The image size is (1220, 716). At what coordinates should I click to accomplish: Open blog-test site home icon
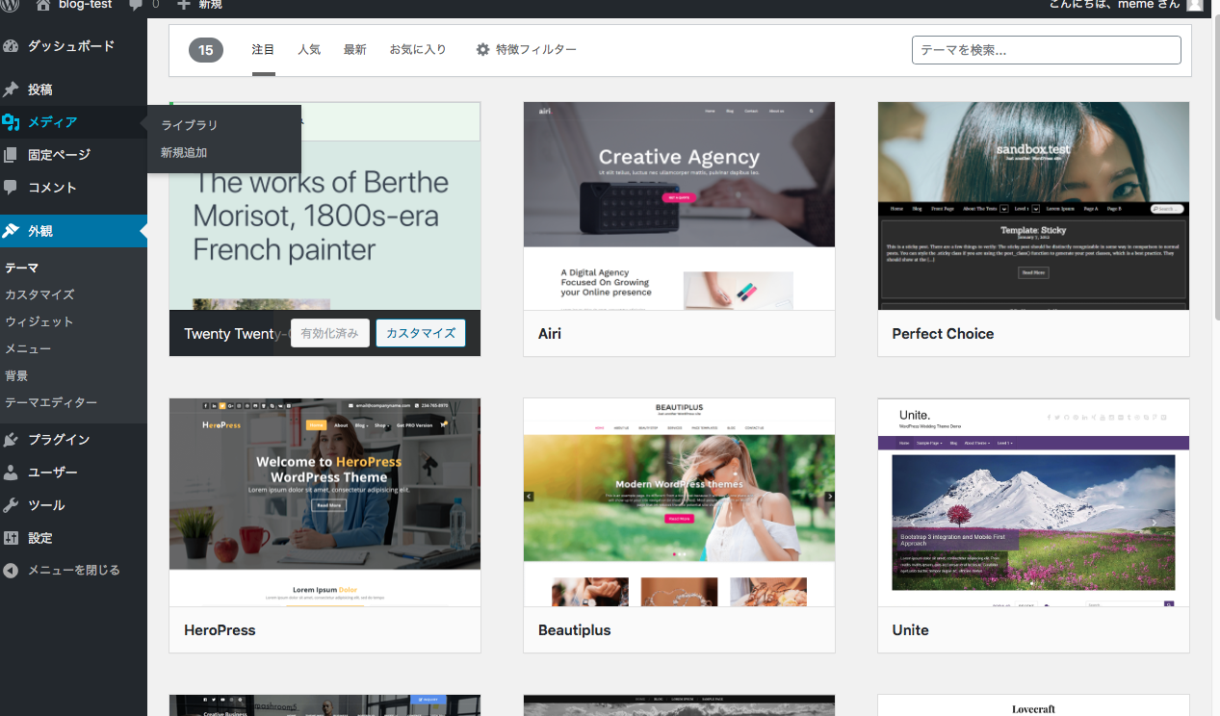43,5
